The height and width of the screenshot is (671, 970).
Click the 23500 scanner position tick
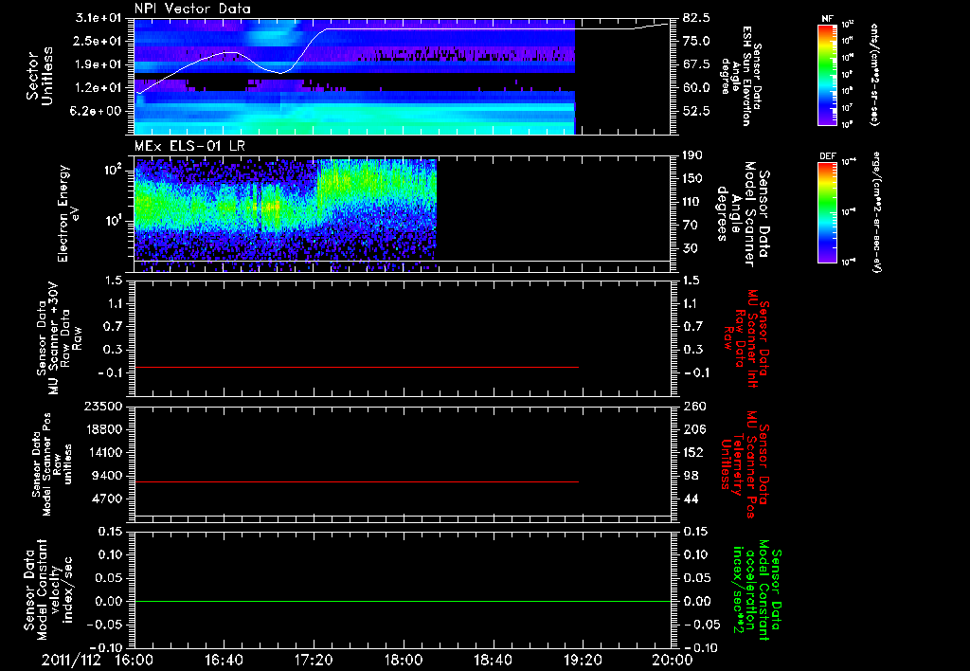click(103, 406)
